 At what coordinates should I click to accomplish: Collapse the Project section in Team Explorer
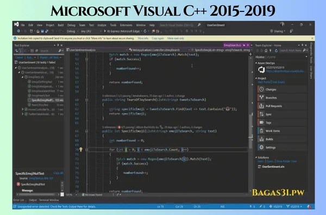coord(256,78)
